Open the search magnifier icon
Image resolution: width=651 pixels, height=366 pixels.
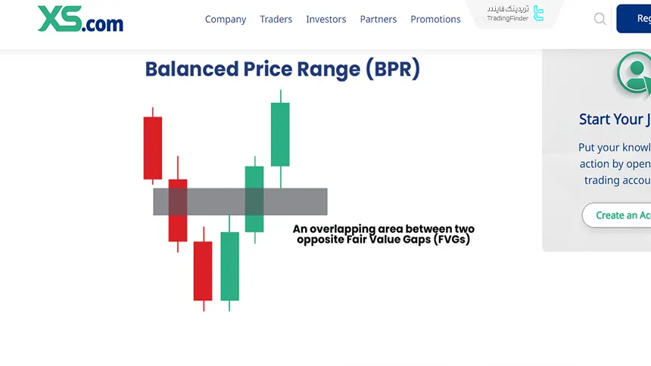(600, 19)
